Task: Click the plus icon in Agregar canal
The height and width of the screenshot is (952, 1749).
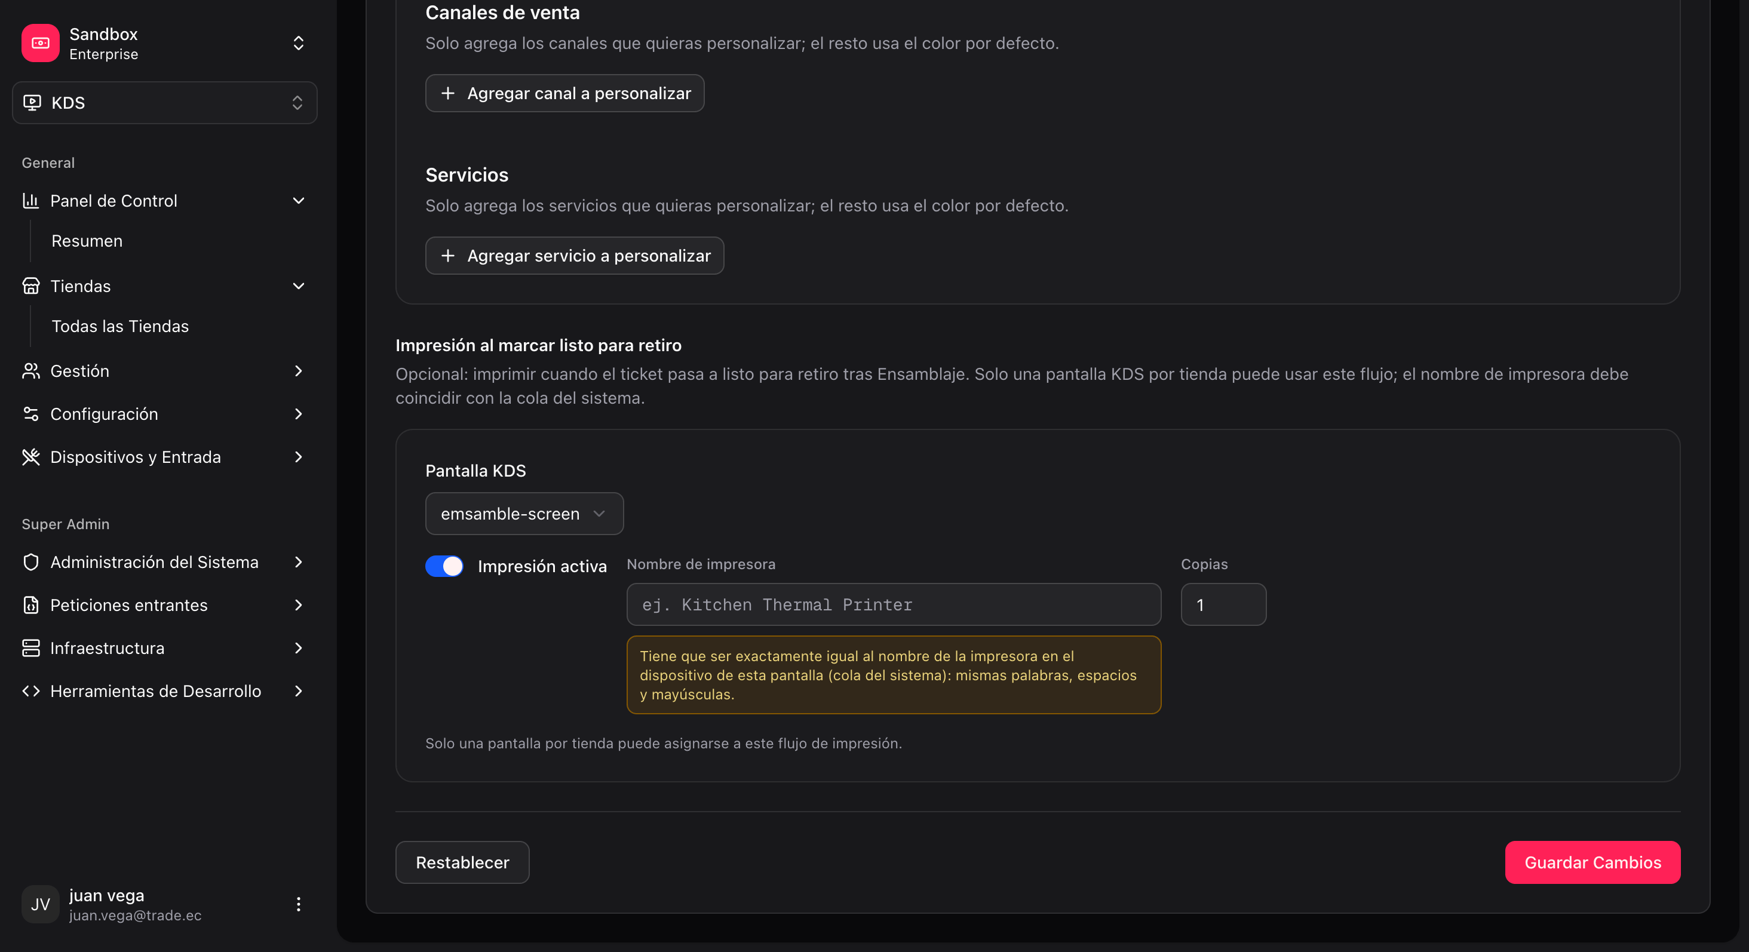Action: 447,93
